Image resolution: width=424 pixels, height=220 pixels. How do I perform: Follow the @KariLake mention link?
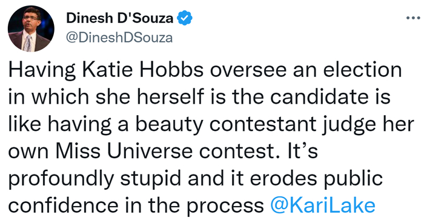(323, 205)
